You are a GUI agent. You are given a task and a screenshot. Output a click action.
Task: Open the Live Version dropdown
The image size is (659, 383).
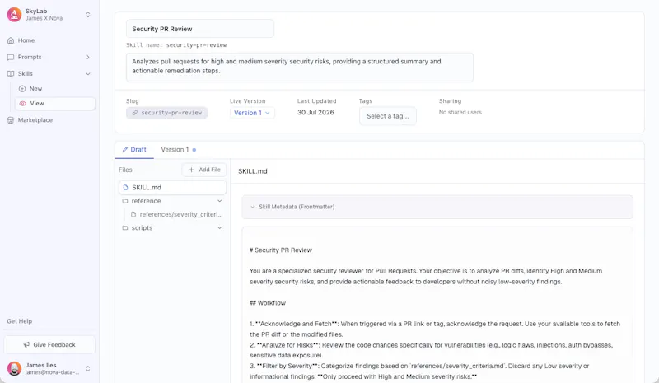tap(252, 113)
